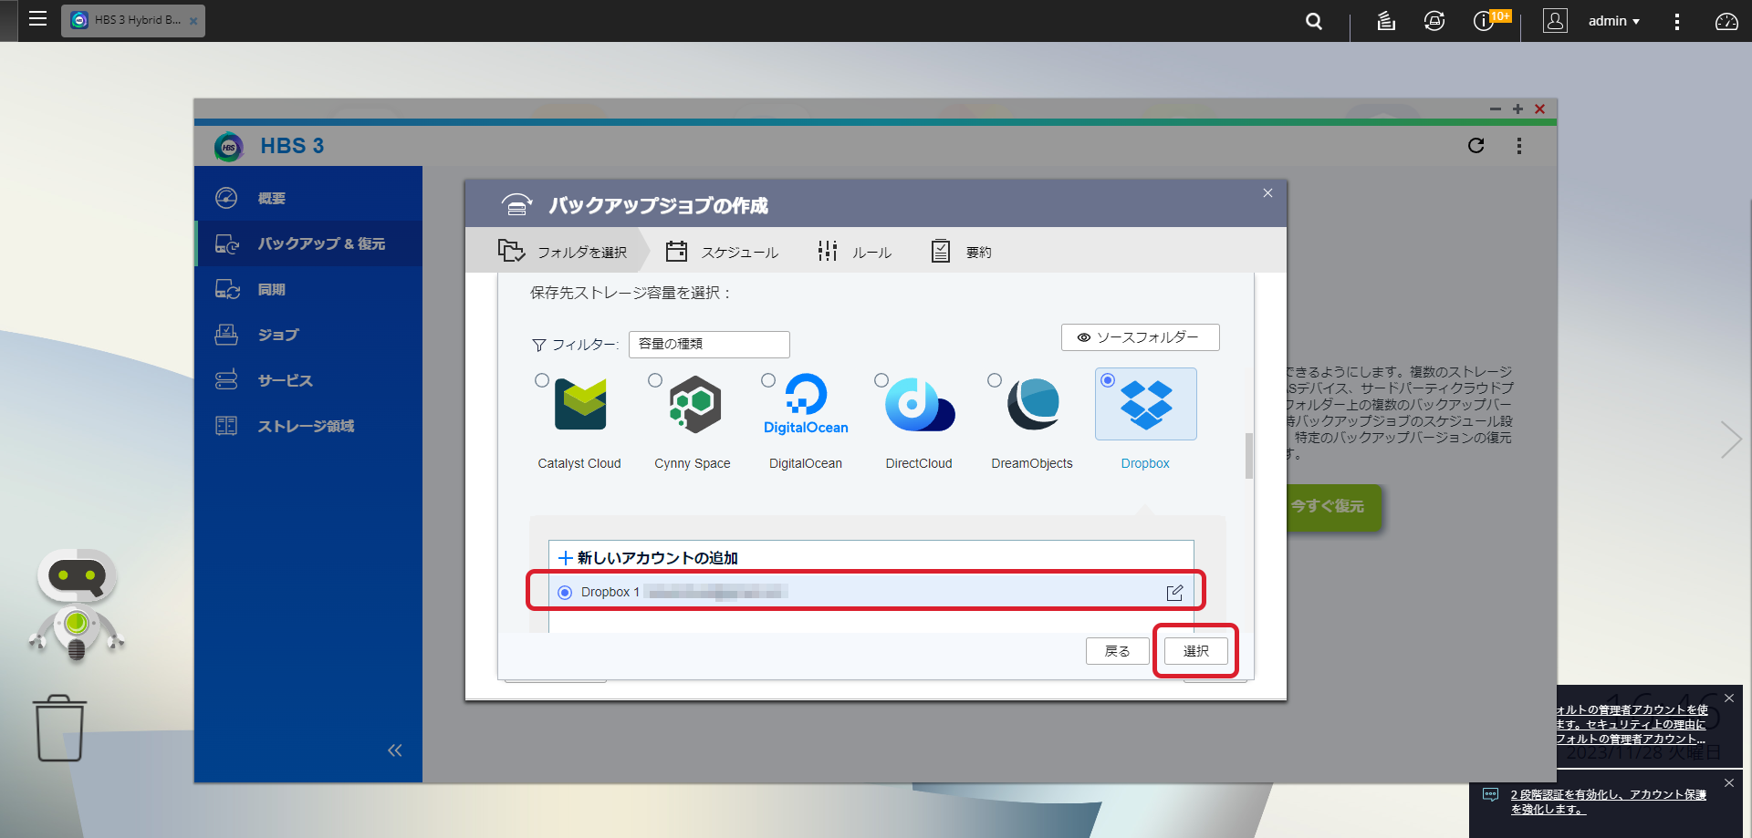
Task: Select DigitalOcean radio button
Action: (768, 380)
